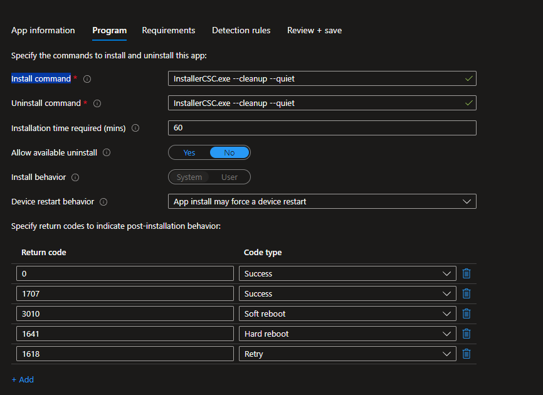Show info for Installation time required
Screen dimensions: 543x395
[135, 128]
